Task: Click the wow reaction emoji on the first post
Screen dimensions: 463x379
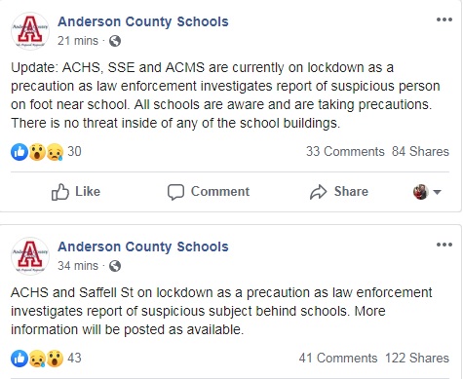Action: 37,152
